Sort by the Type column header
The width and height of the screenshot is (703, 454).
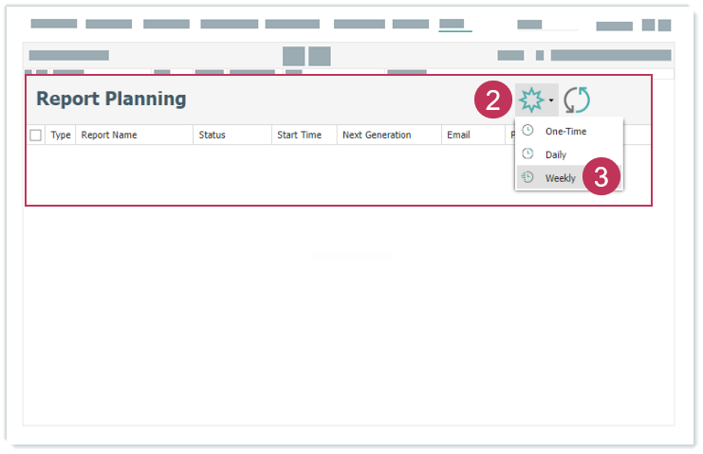point(61,136)
